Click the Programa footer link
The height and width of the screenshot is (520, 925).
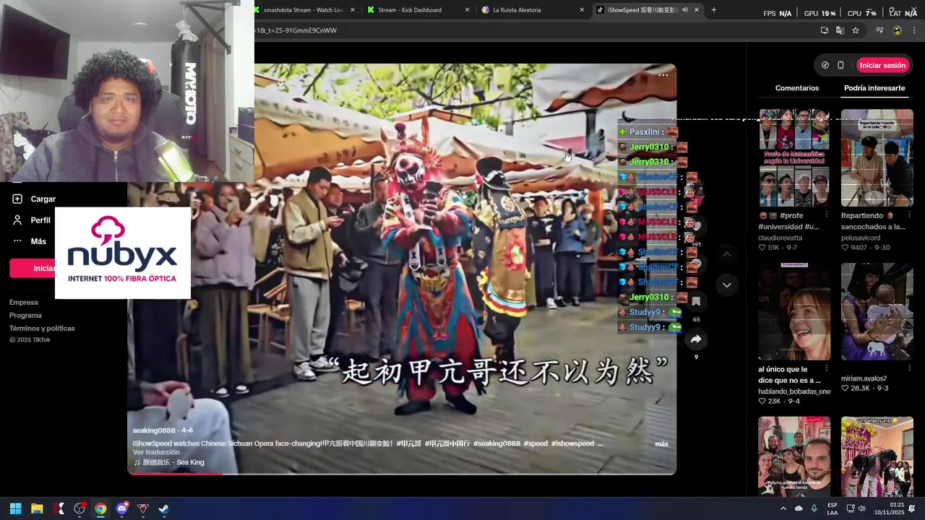[x=26, y=316]
